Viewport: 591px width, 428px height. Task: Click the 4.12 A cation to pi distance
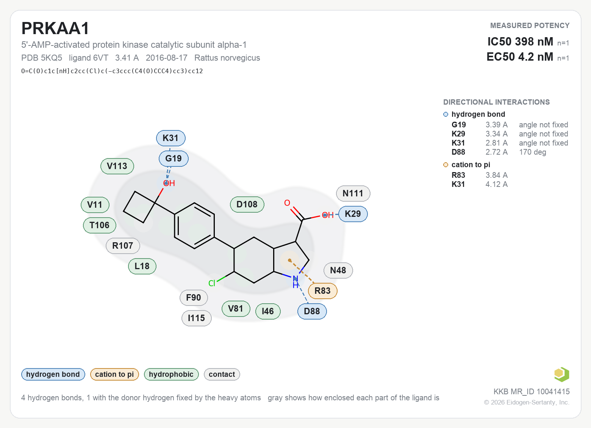coord(497,185)
